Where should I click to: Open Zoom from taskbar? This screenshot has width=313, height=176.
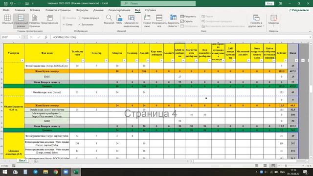click(66, 172)
